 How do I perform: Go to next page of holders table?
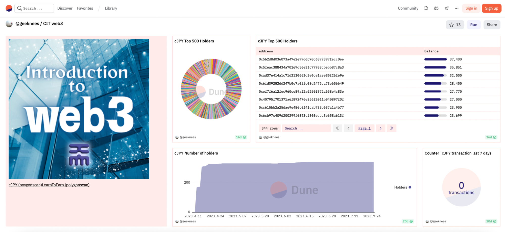point(380,128)
